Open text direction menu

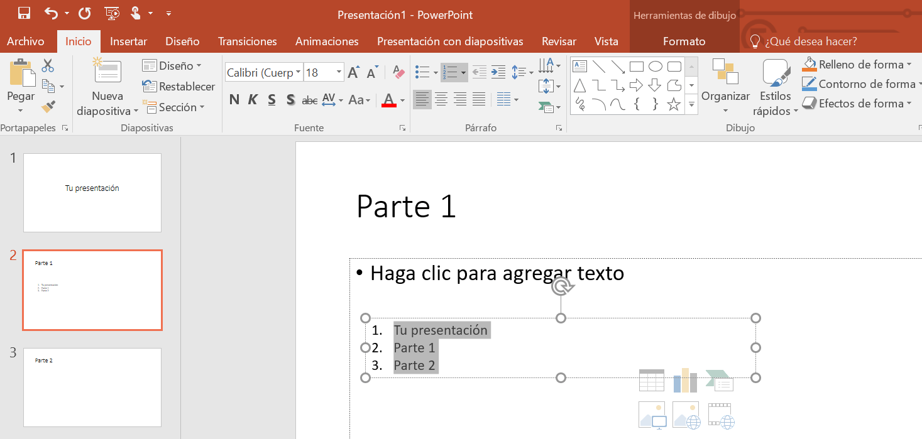pyautogui.click(x=550, y=65)
